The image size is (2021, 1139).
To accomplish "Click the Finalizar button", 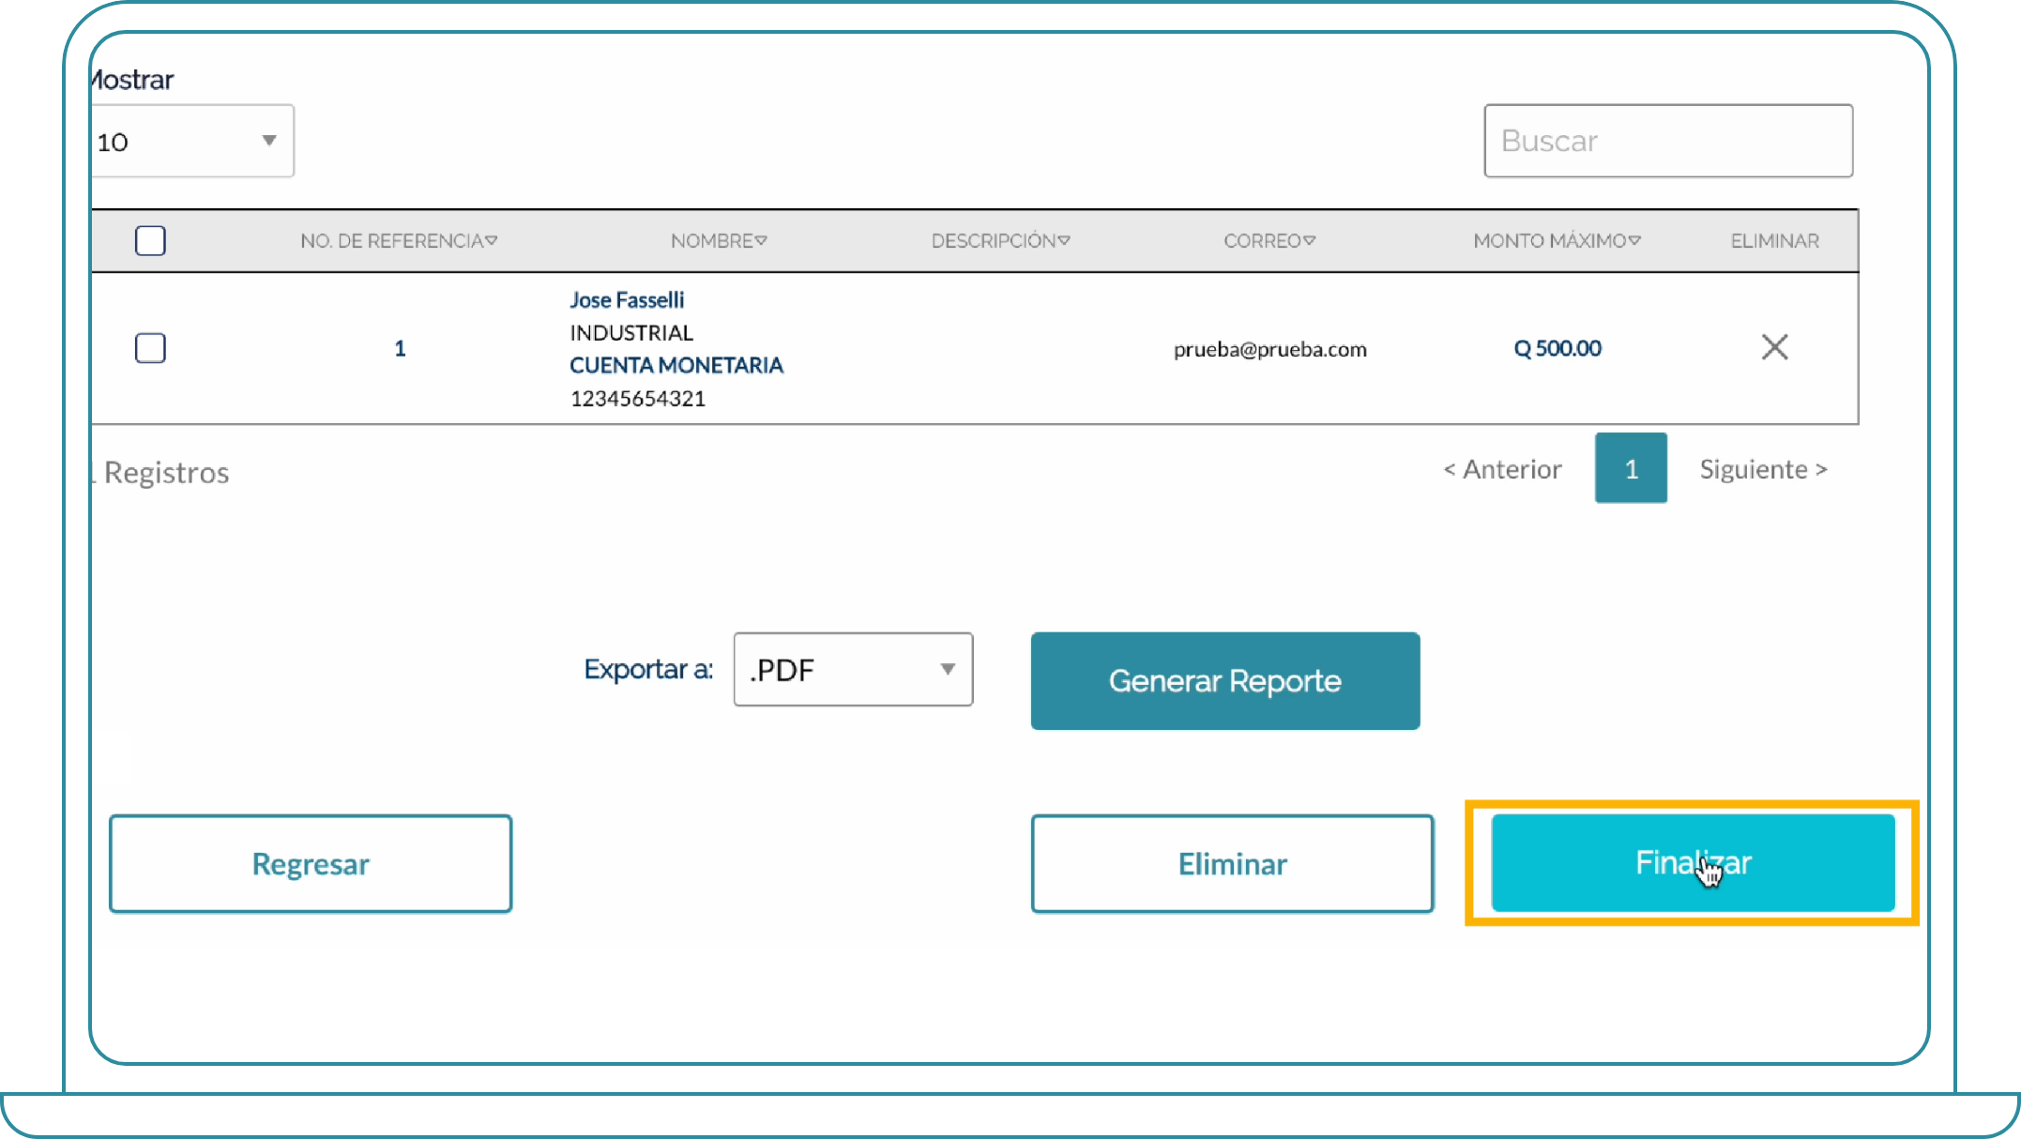I will [x=1693, y=863].
